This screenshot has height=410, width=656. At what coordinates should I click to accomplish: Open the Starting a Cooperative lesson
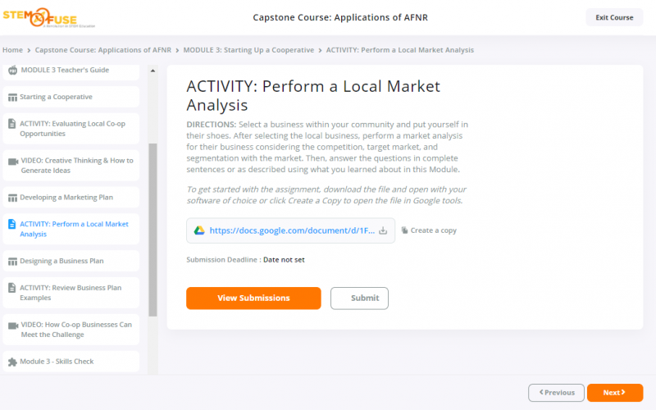(56, 97)
